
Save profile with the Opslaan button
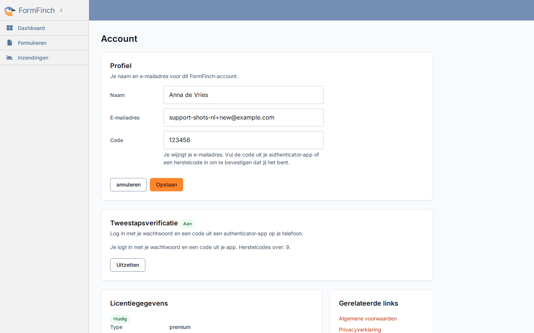167,185
